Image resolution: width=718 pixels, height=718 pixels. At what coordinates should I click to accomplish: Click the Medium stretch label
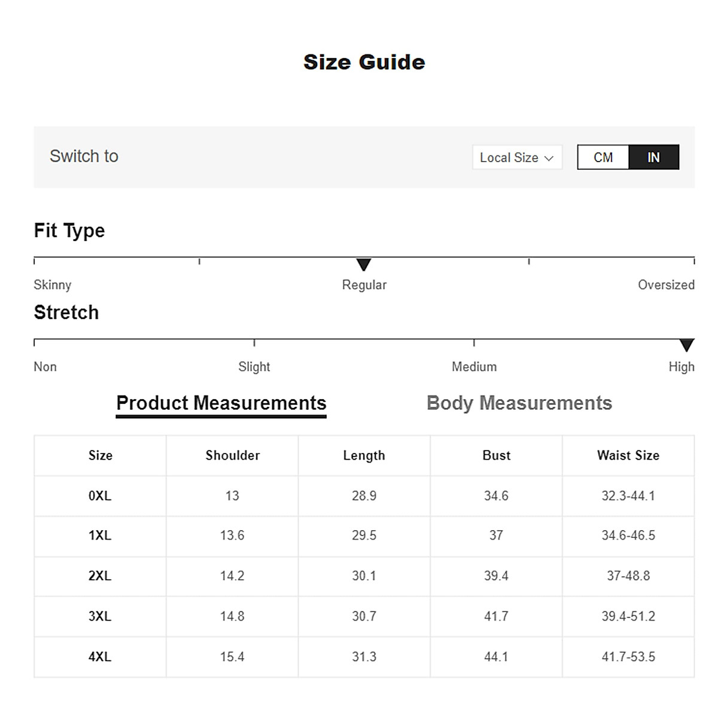click(474, 367)
